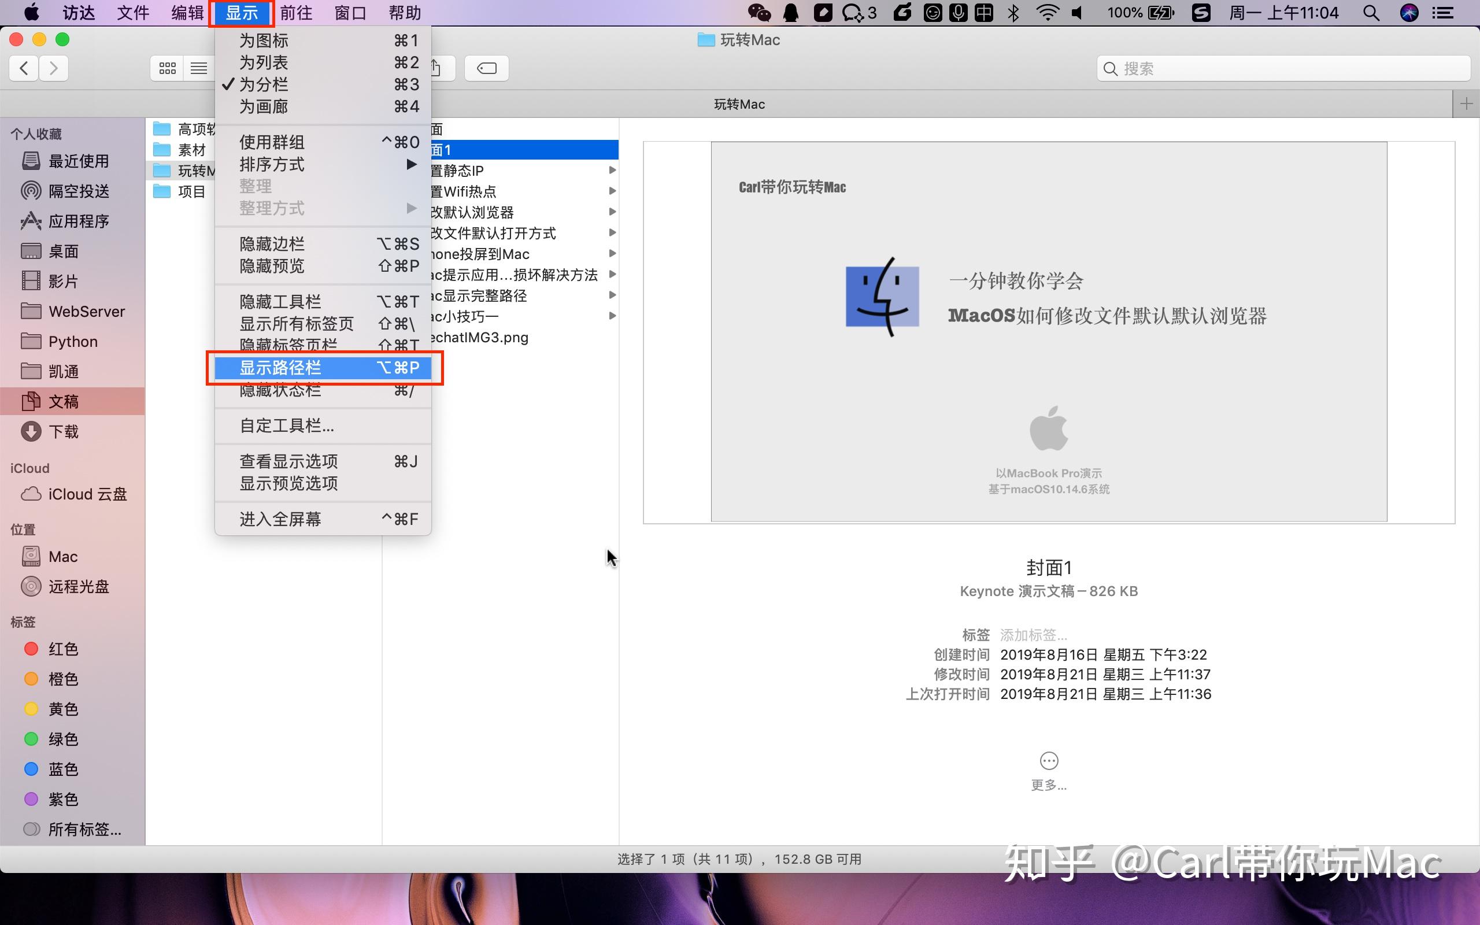Open iCloud 云盘 from sidebar

[86, 494]
